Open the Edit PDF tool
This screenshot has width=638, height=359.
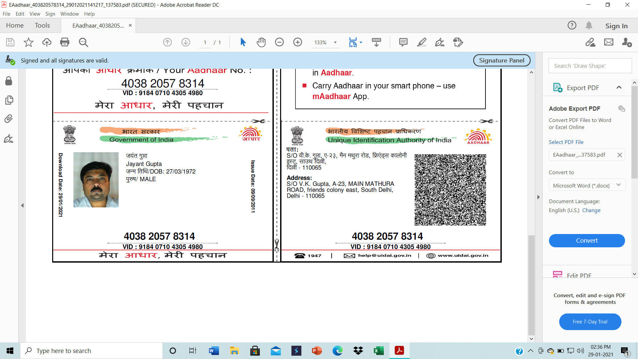click(x=579, y=275)
